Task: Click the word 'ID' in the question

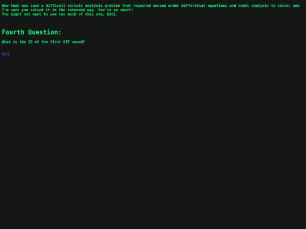Action: pyautogui.click(x=30, y=42)
